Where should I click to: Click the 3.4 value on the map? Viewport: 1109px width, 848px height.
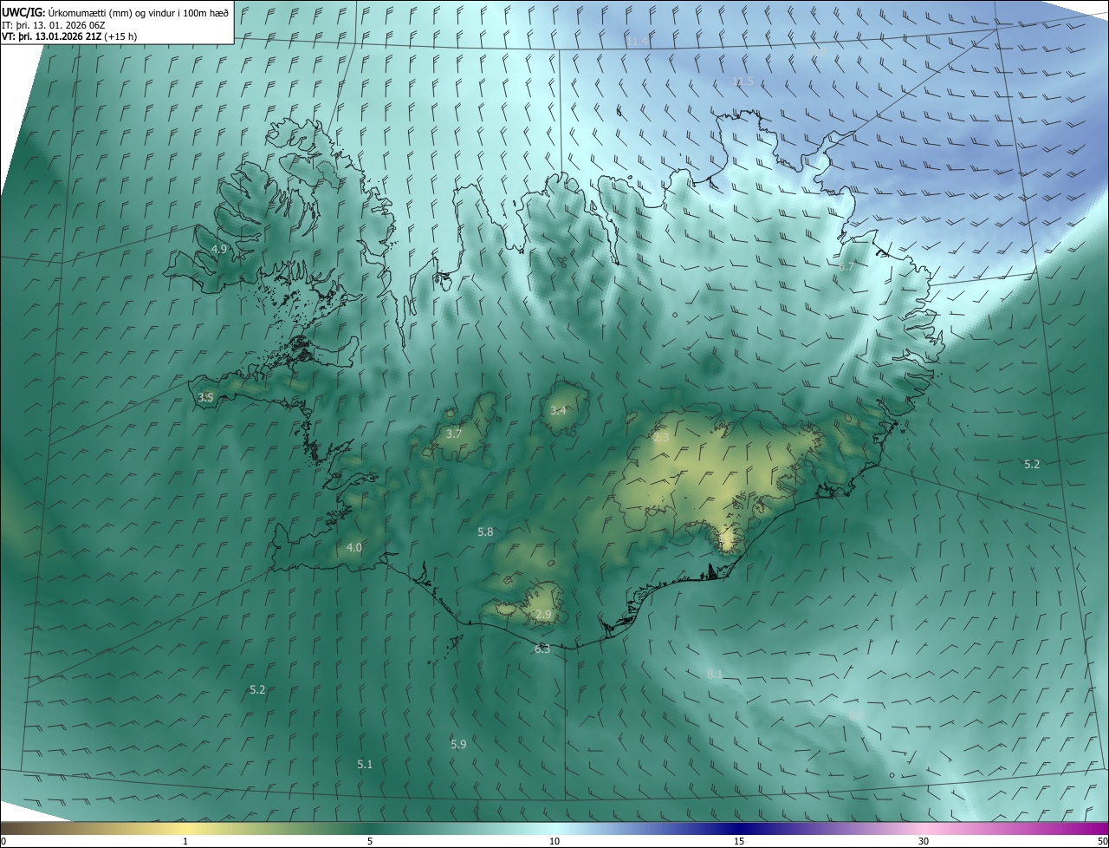point(558,410)
